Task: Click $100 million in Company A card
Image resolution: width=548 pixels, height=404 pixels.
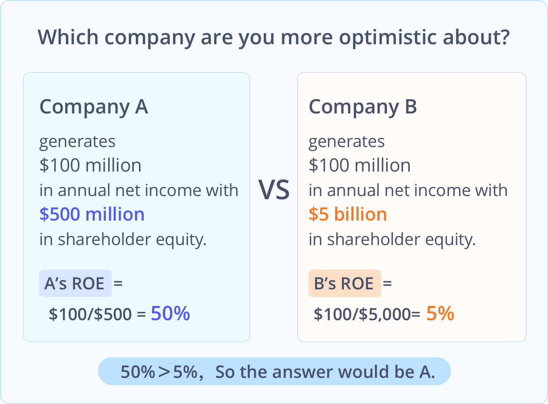Action: (x=90, y=165)
